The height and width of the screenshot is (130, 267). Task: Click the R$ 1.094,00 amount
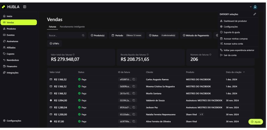(60, 100)
